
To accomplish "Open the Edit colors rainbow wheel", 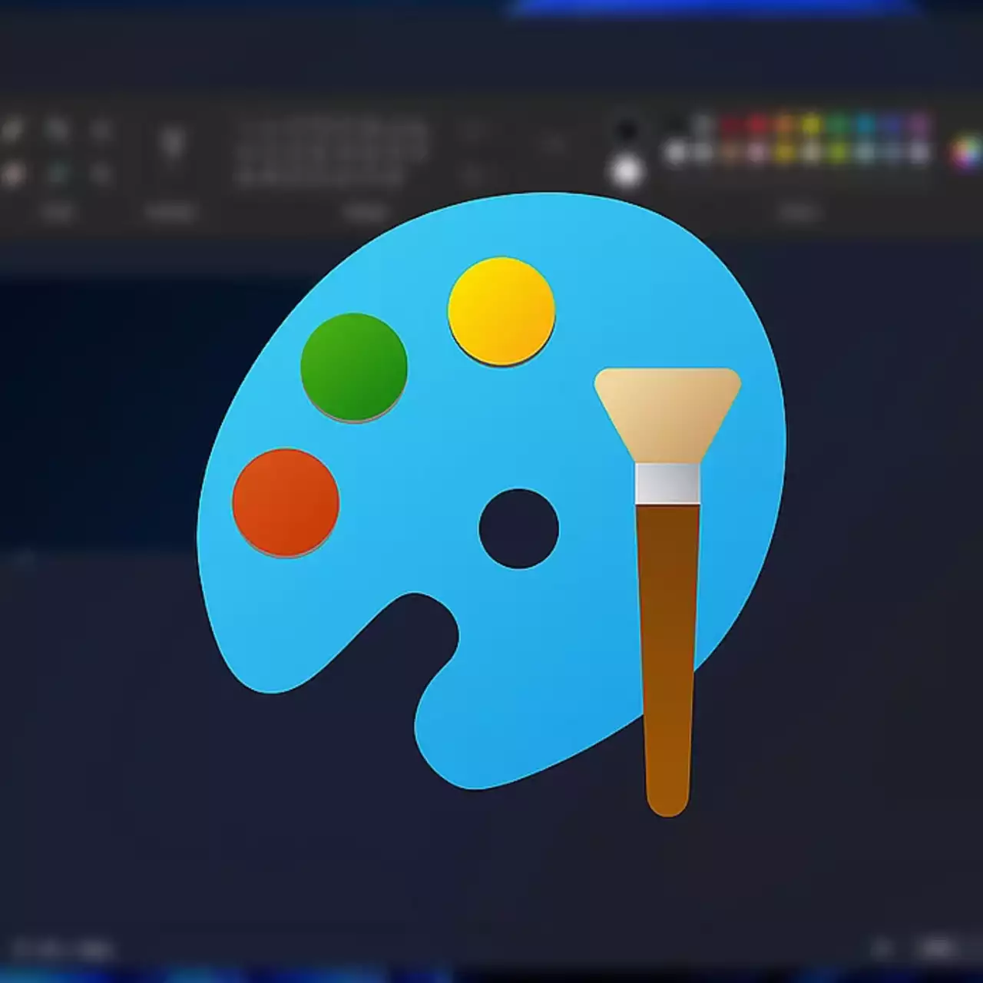I will click(x=966, y=151).
